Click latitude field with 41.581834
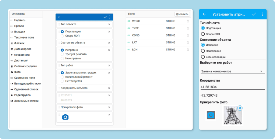275x139 pixels. pos(232,87)
